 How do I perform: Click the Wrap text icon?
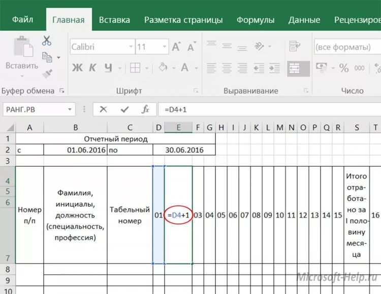tap(295, 46)
